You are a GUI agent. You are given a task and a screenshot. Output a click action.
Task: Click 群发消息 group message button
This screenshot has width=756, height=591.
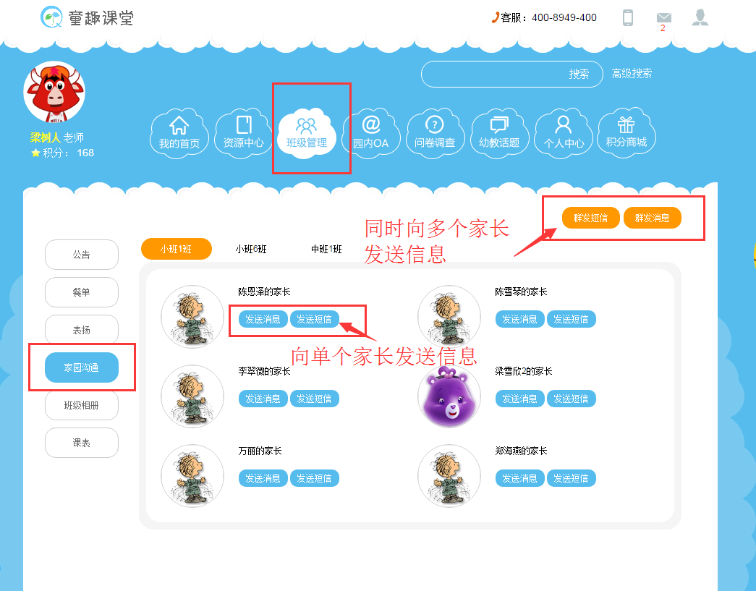(x=652, y=218)
